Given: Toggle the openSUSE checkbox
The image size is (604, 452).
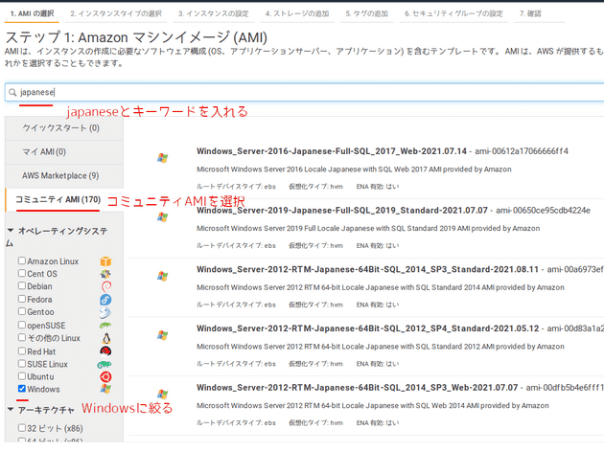Looking at the screenshot, I should pyautogui.click(x=22, y=325).
